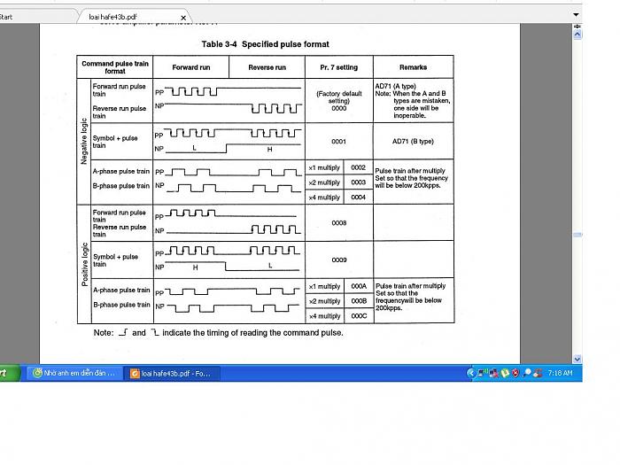Click the scroll down arrow of vertical scrollbar
Image resolution: width=620 pixels, height=465 pixels.
point(577,359)
